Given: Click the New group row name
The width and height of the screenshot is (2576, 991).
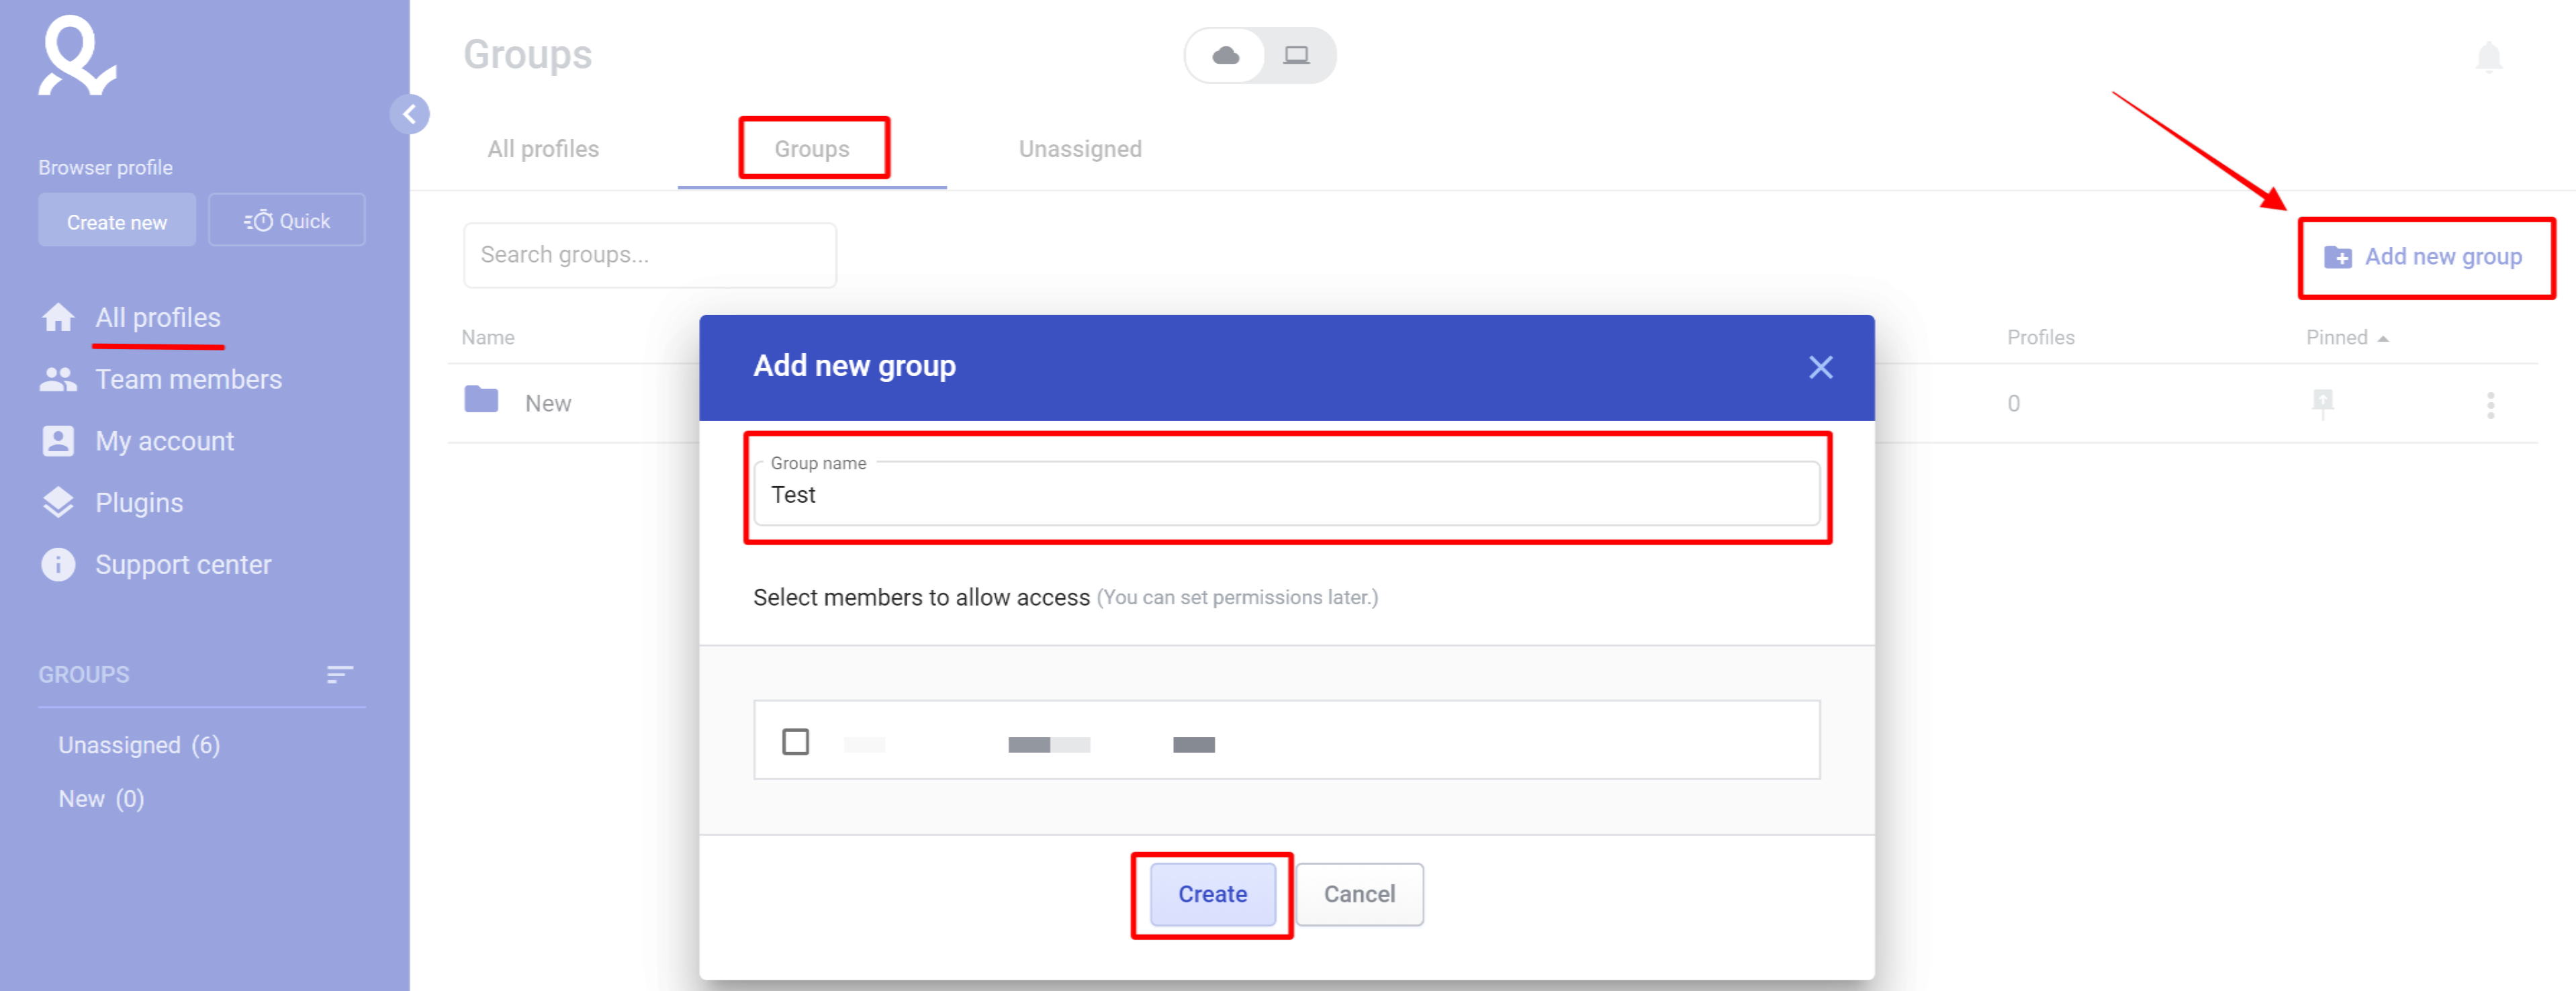Looking at the screenshot, I should pyautogui.click(x=548, y=403).
